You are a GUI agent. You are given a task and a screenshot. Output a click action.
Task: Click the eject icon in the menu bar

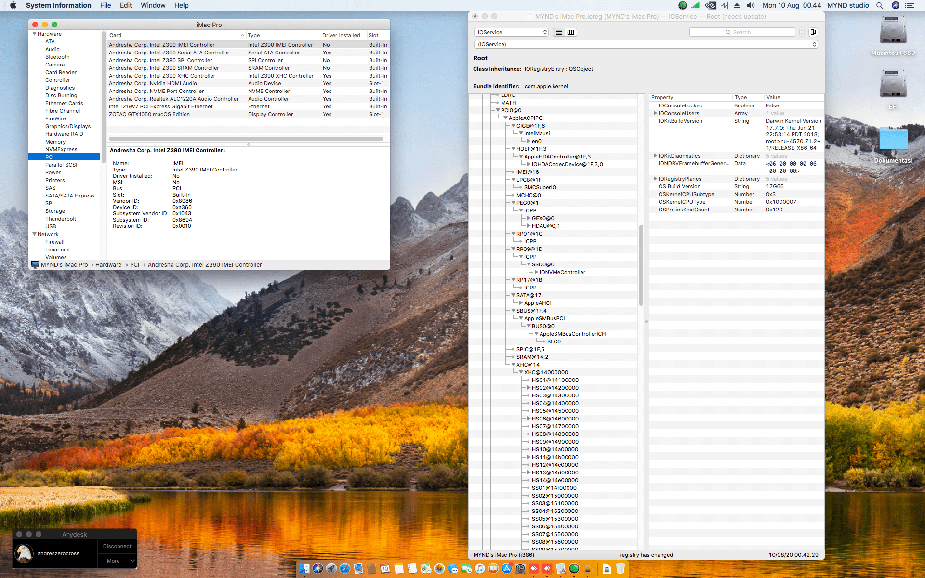737,5
